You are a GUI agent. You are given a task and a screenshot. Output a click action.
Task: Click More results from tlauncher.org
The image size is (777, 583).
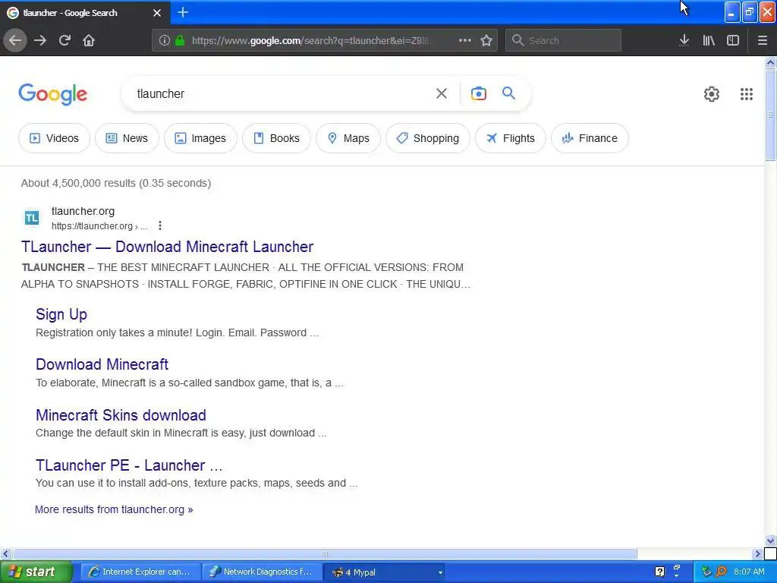[x=114, y=509]
